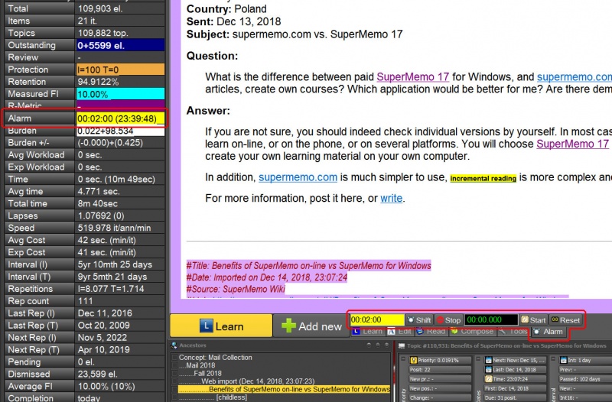612x402 pixels.
Task: Switch to the Read toolbar tab
Action: (431, 332)
